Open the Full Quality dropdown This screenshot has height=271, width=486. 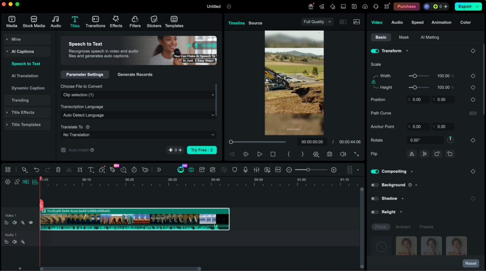tap(316, 21)
